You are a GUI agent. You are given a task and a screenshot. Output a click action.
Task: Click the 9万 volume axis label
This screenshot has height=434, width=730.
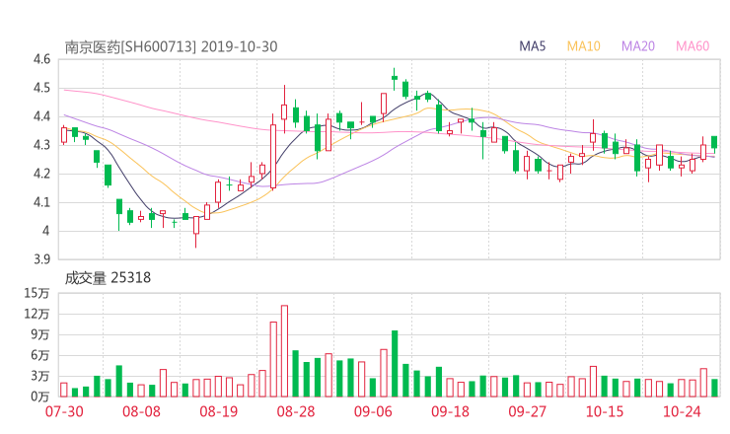pyautogui.click(x=40, y=334)
